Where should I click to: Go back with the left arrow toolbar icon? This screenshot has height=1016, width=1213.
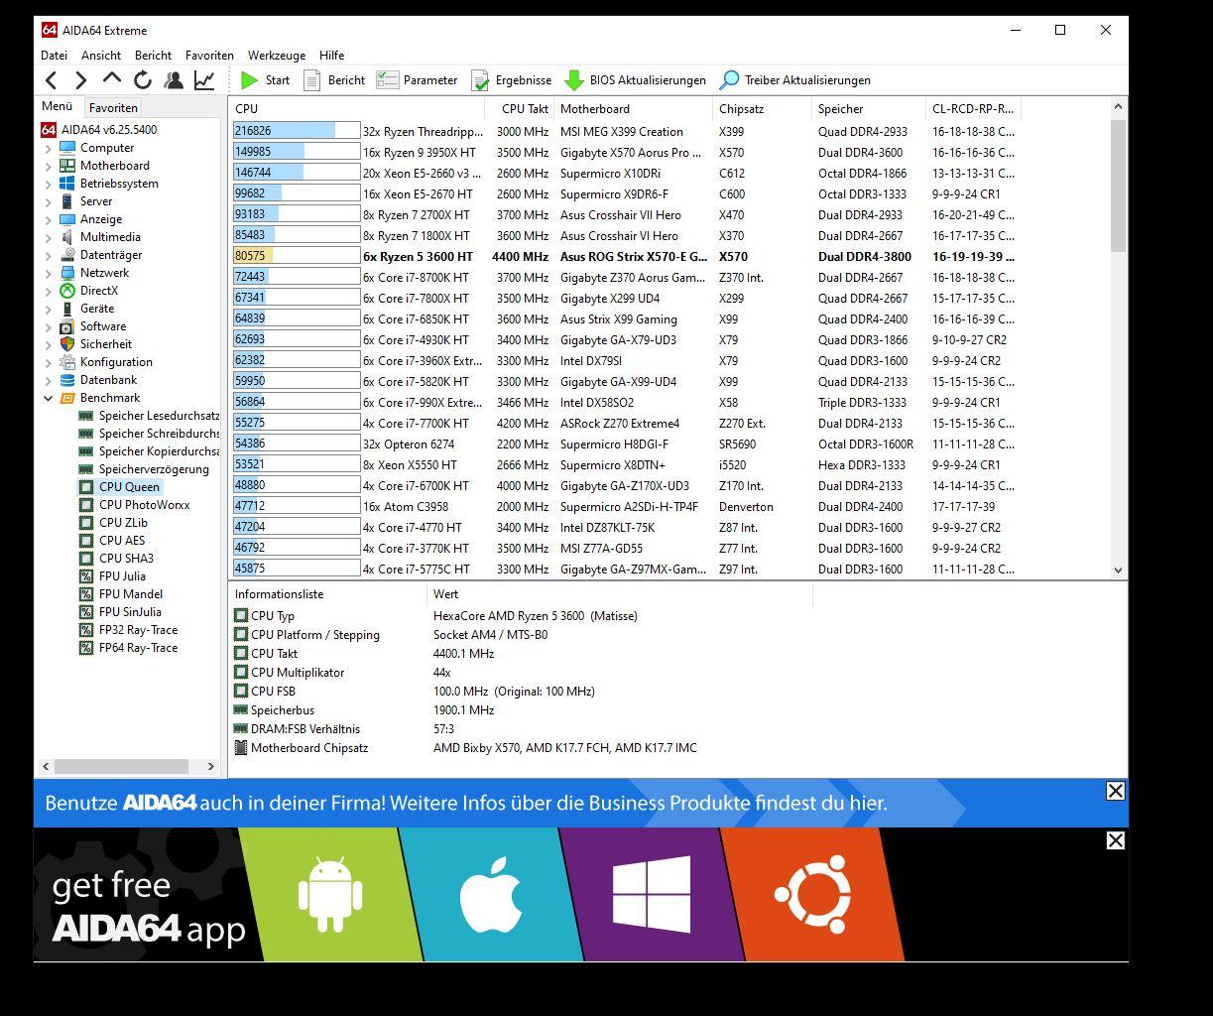[52, 80]
